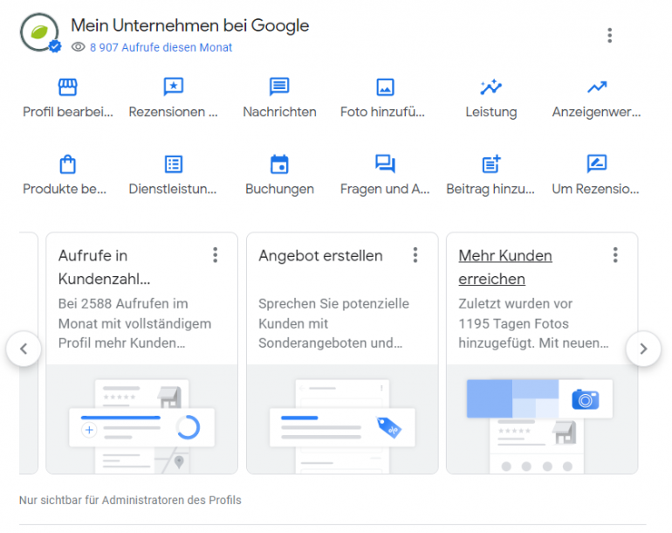The height and width of the screenshot is (533, 672).
Task: Click the Fragen und Antworten icon
Action: [x=385, y=164]
